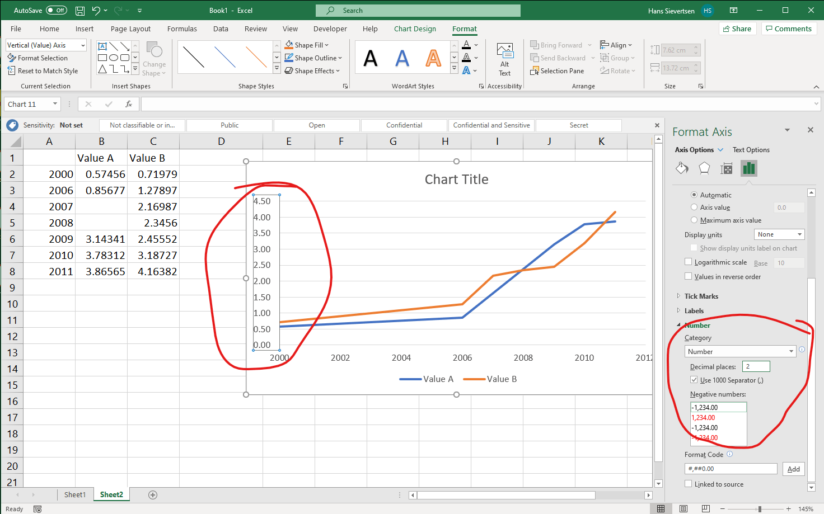
Task: Click the Shape Outline icon
Action: click(x=289, y=58)
